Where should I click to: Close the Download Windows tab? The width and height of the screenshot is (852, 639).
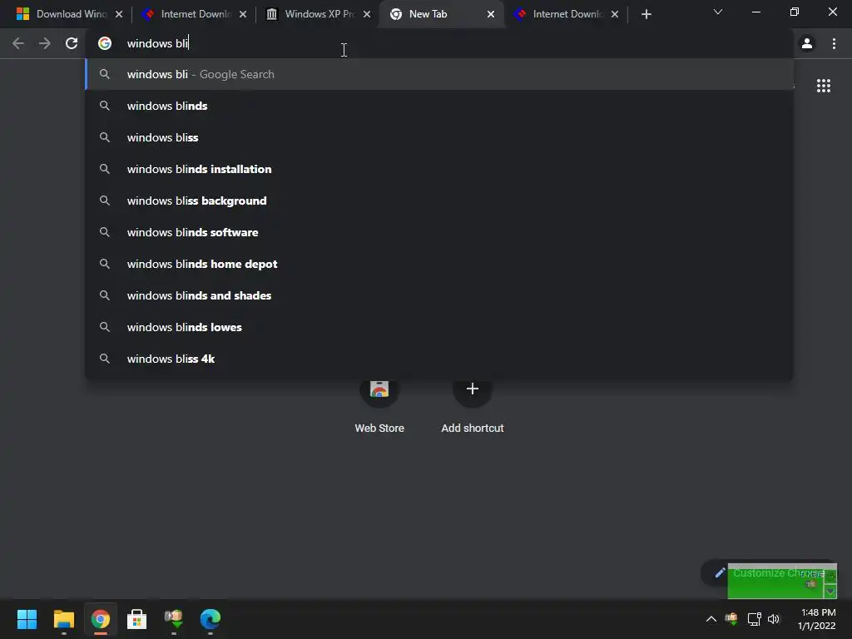coord(119,14)
